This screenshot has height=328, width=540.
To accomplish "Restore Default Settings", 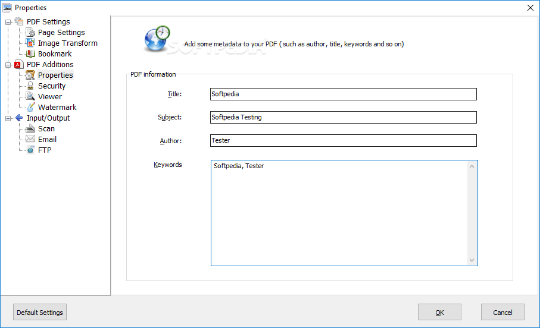I will click(x=40, y=312).
